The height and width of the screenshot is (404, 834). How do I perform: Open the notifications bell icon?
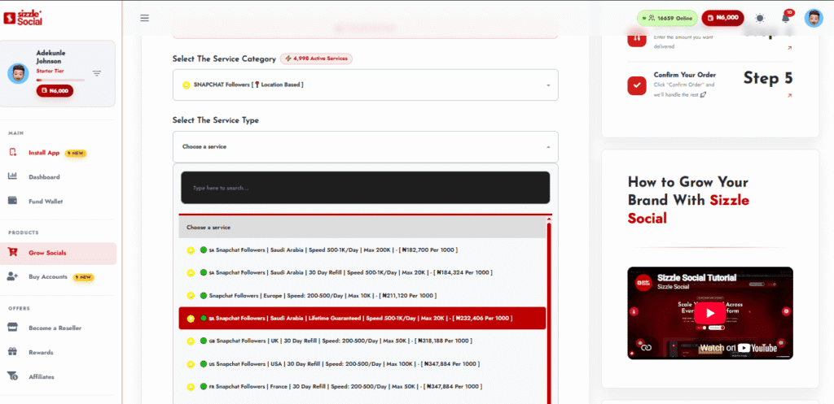(786, 18)
